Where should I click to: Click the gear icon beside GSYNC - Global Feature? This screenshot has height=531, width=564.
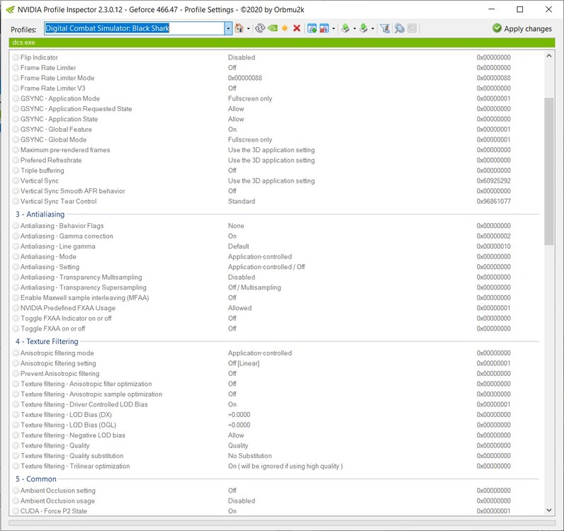(16, 130)
